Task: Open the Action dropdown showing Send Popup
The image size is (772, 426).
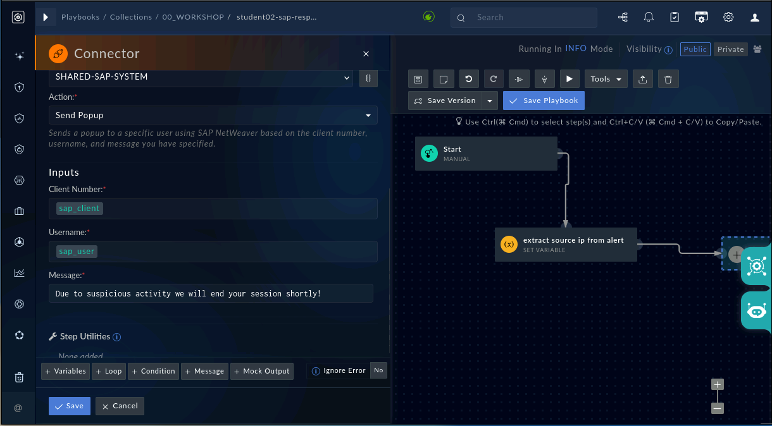Action: coord(213,115)
